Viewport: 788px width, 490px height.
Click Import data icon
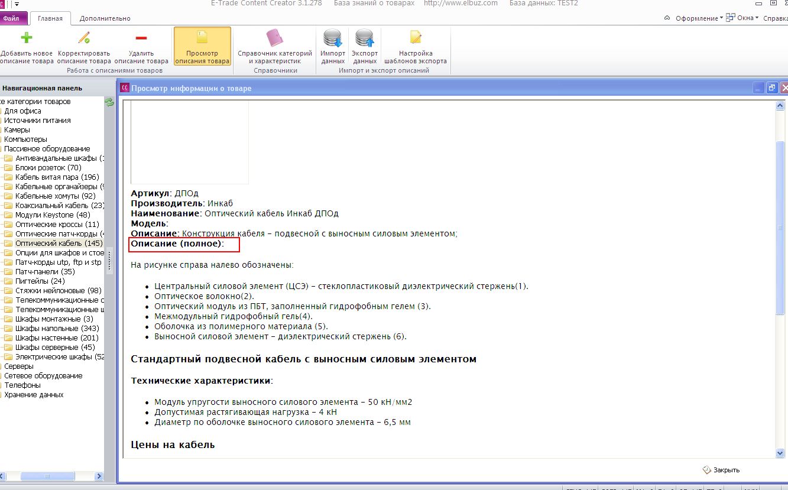(x=333, y=38)
